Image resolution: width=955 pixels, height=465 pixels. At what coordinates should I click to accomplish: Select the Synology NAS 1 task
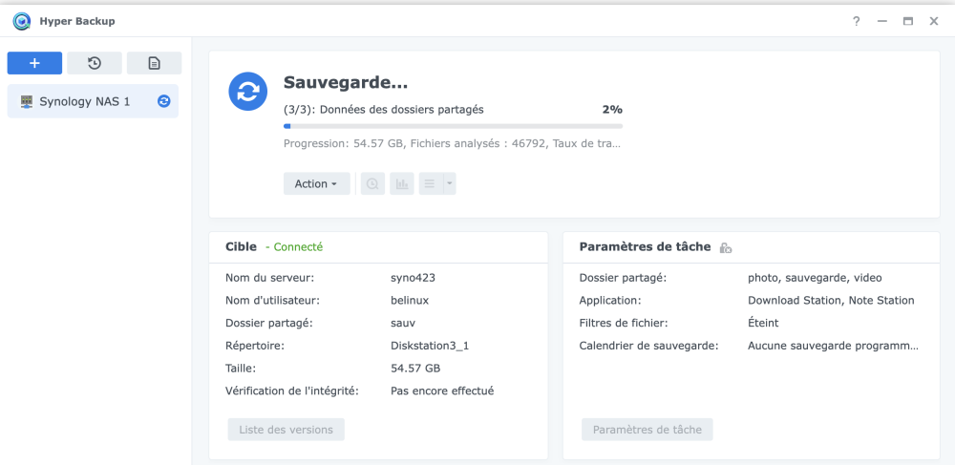click(x=85, y=101)
